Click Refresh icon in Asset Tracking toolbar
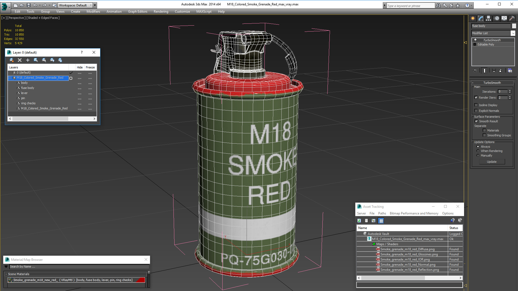This screenshot has width=518, height=291. 359,221
